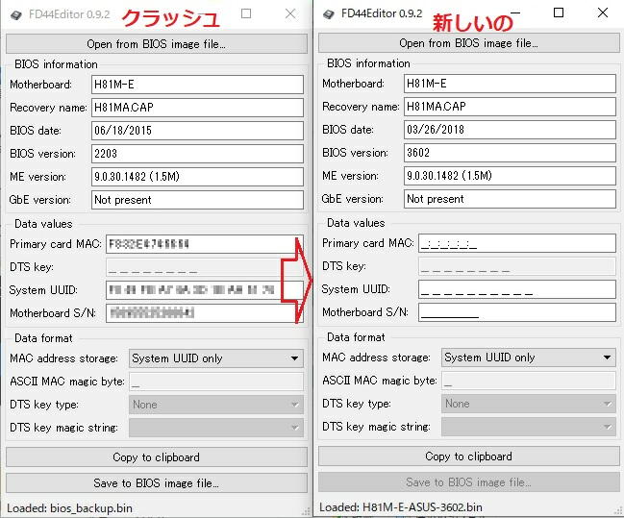Screen dimensions: 624x518
Task: Click Open from BIOS image file in right window
Action: [x=469, y=43]
